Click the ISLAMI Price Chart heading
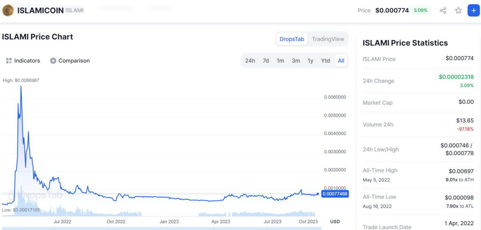 click(x=37, y=37)
